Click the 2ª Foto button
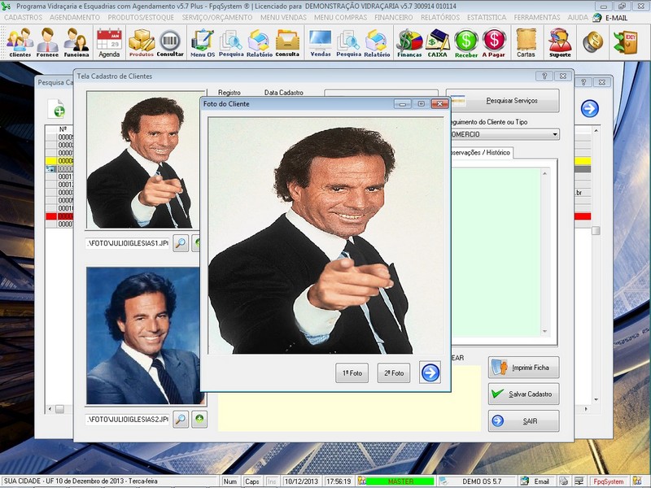The image size is (651, 488). 394,373
